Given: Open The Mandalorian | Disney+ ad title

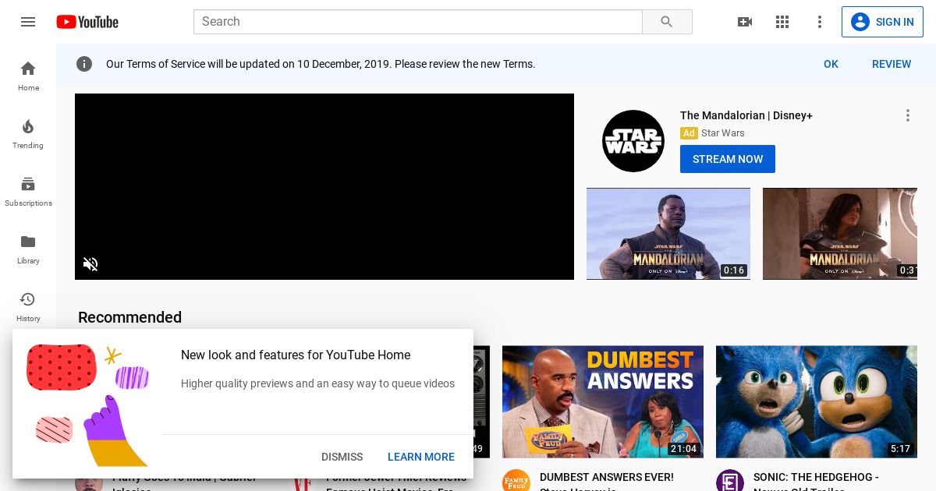Looking at the screenshot, I should coord(746,115).
